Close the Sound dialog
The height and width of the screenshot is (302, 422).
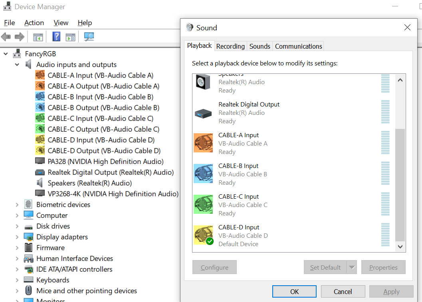pyautogui.click(x=407, y=28)
